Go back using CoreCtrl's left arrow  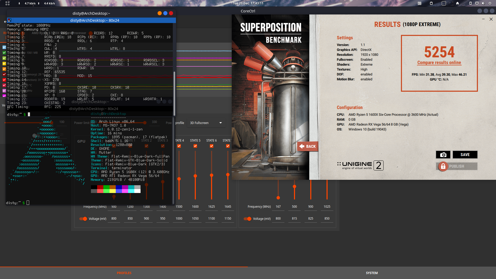point(5,22)
